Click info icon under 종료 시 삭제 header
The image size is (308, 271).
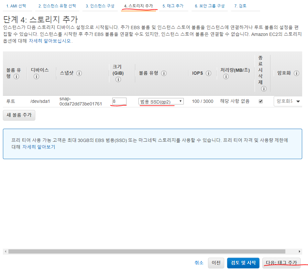tap(264, 89)
